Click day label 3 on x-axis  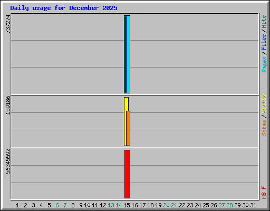[33, 205]
